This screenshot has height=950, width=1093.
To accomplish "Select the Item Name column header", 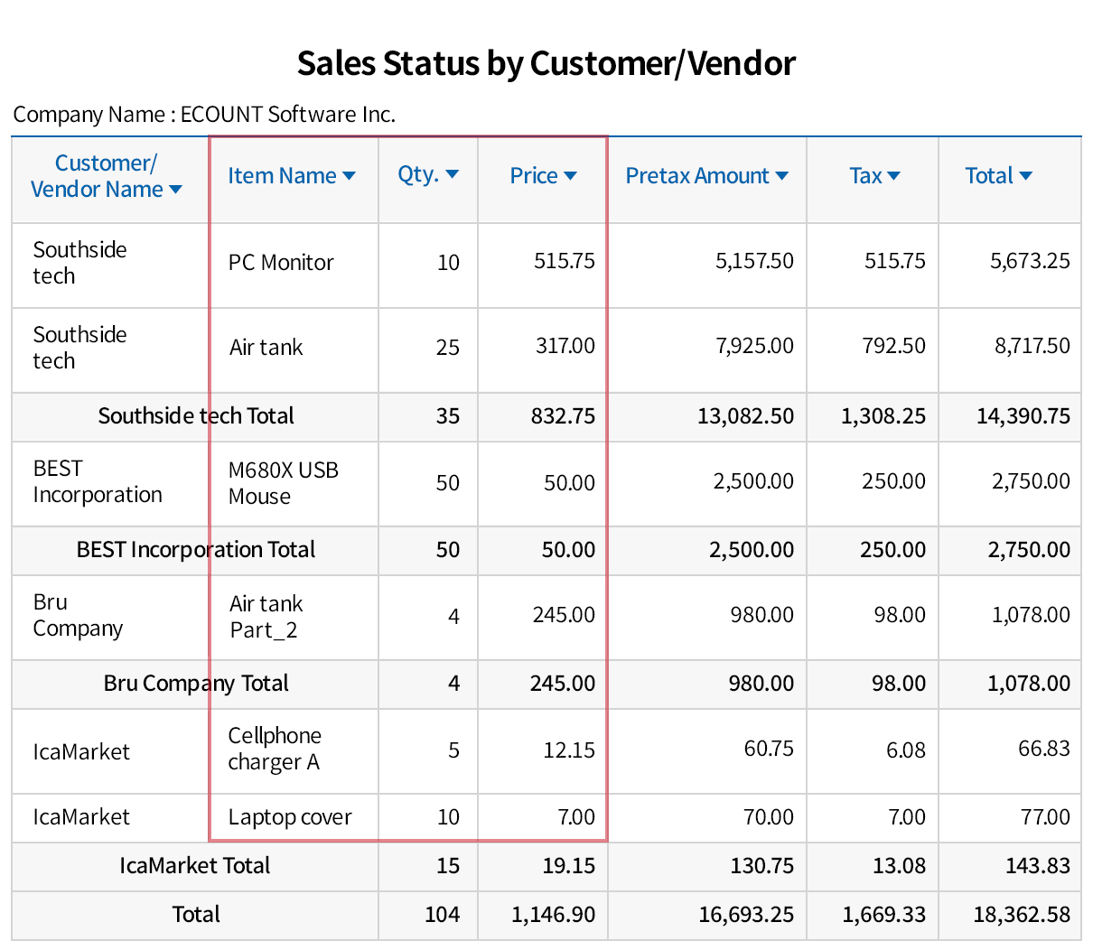I will pos(281,176).
